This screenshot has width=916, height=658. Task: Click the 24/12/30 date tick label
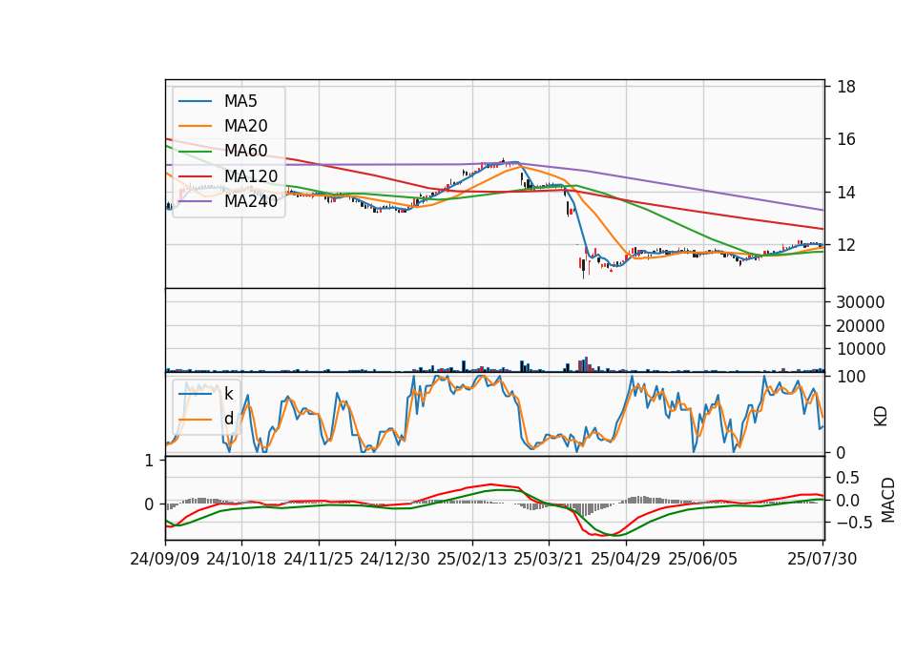395,559
